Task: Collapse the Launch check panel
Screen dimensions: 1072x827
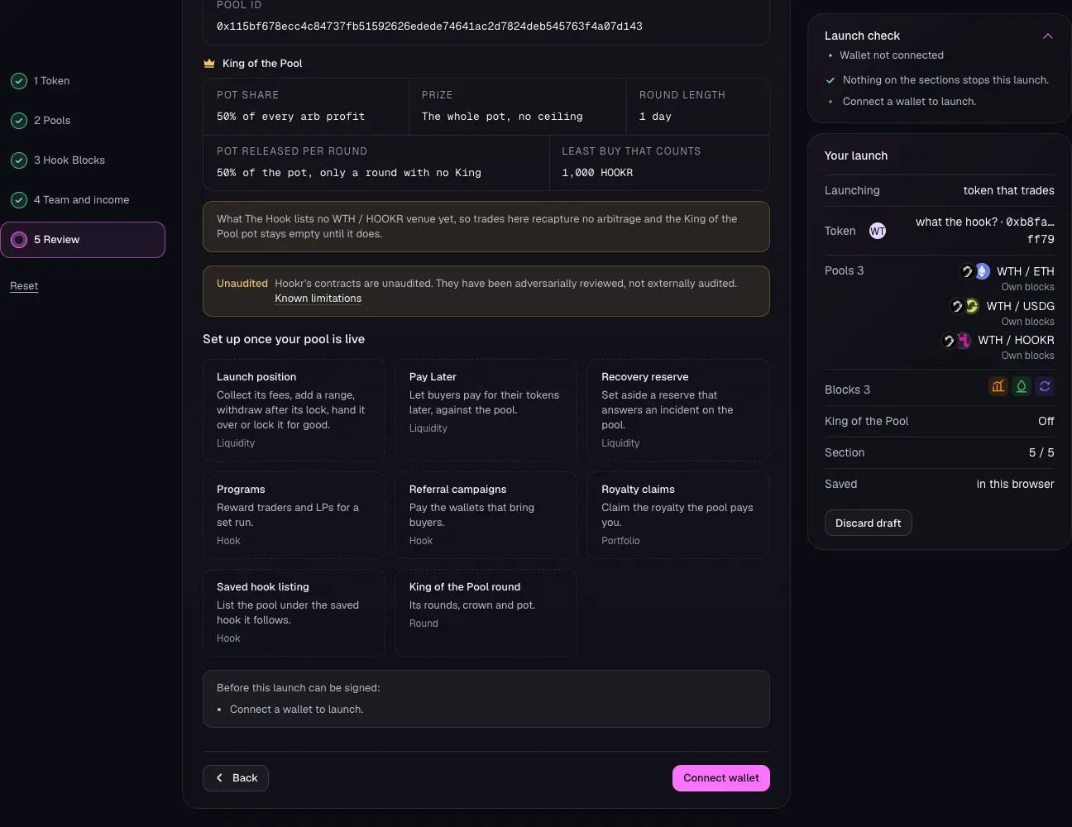Action: click(x=1047, y=36)
